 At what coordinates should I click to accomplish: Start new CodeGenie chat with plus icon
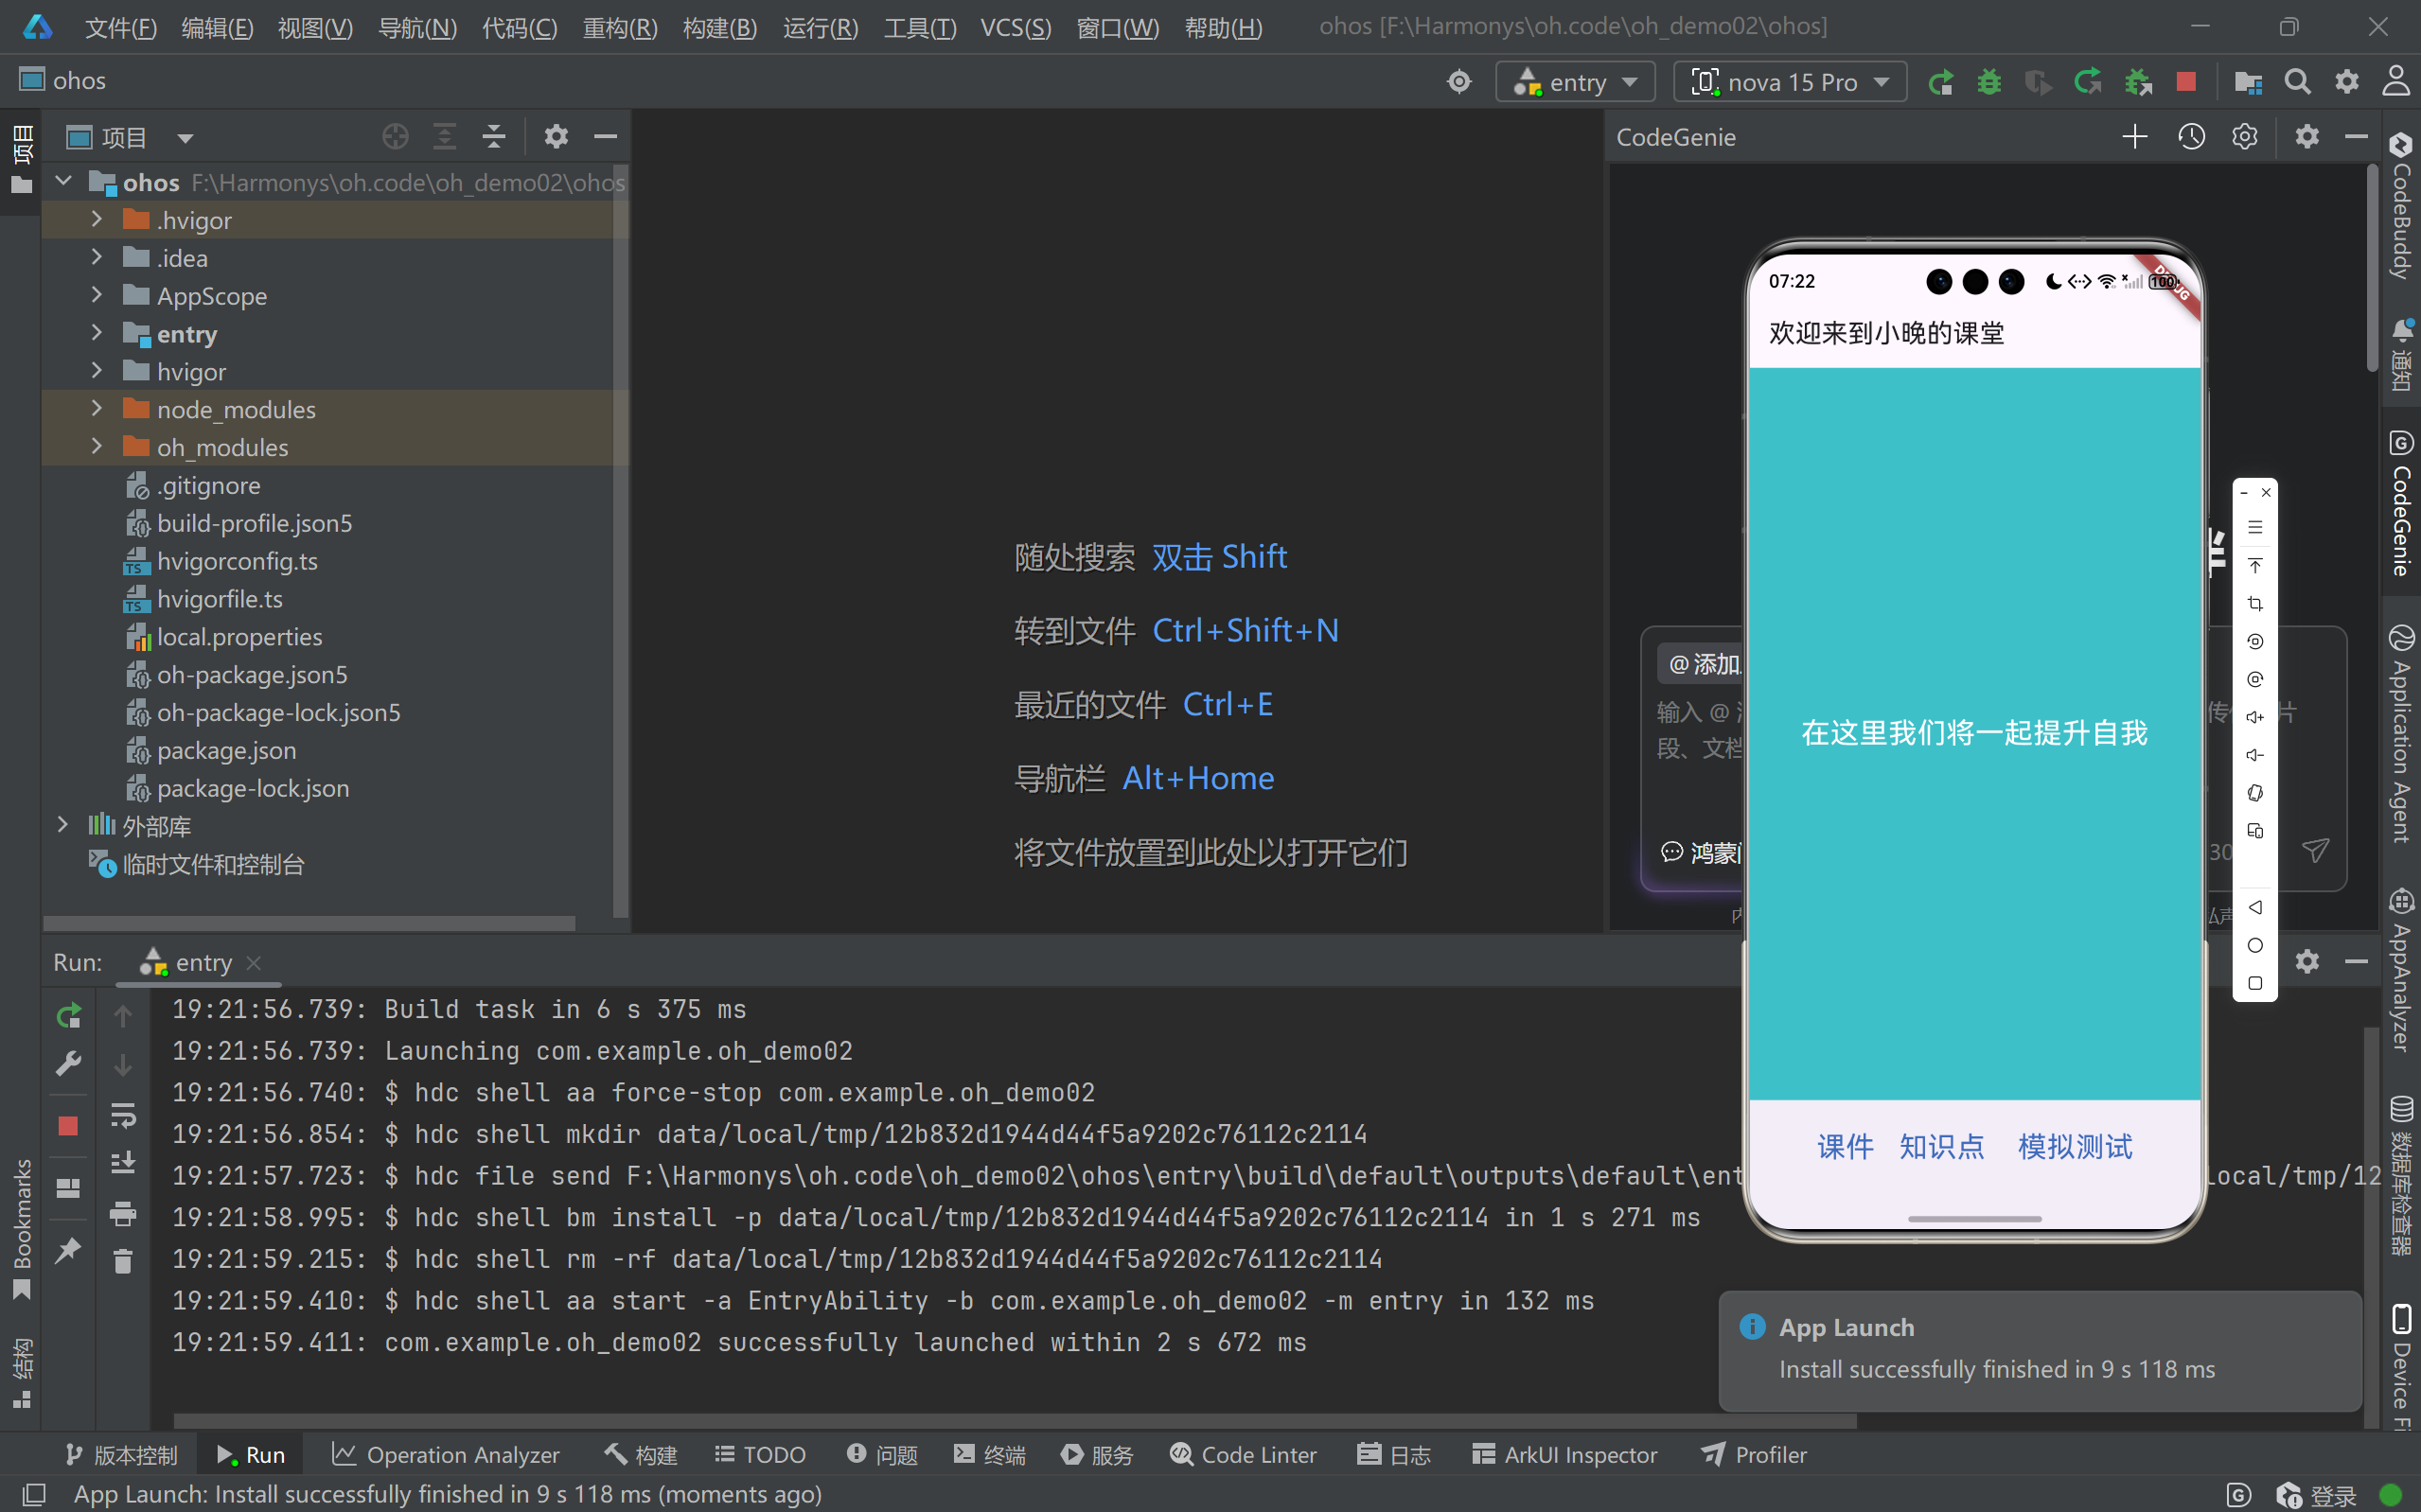[x=2135, y=137]
